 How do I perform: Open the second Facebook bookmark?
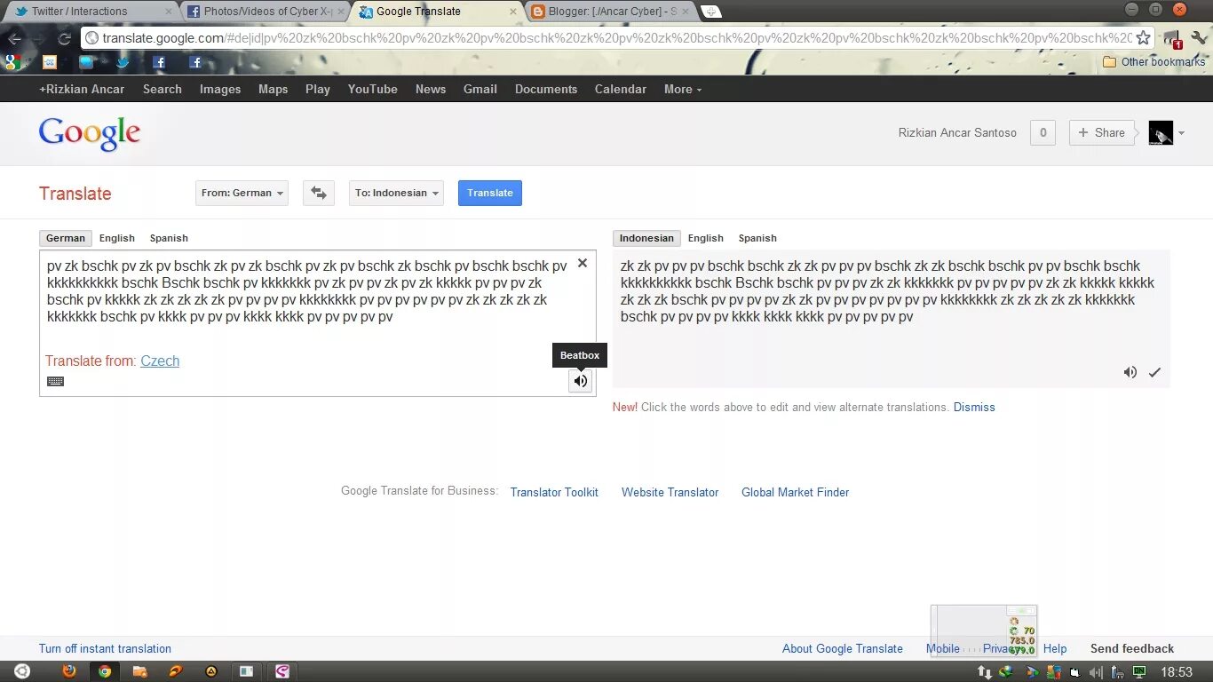(x=195, y=62)
